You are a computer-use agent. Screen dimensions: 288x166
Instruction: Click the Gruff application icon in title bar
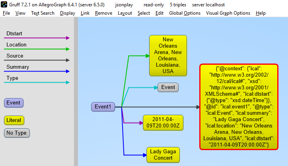(4, 5)
